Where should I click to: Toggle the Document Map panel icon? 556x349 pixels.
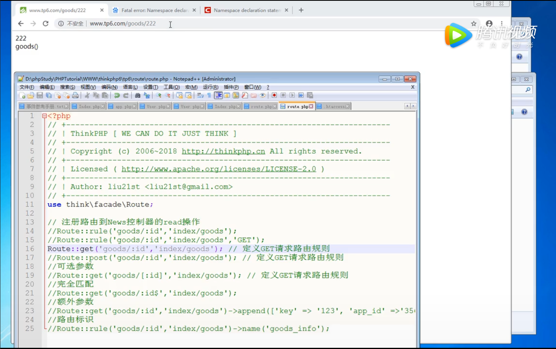tap(236, 96)
